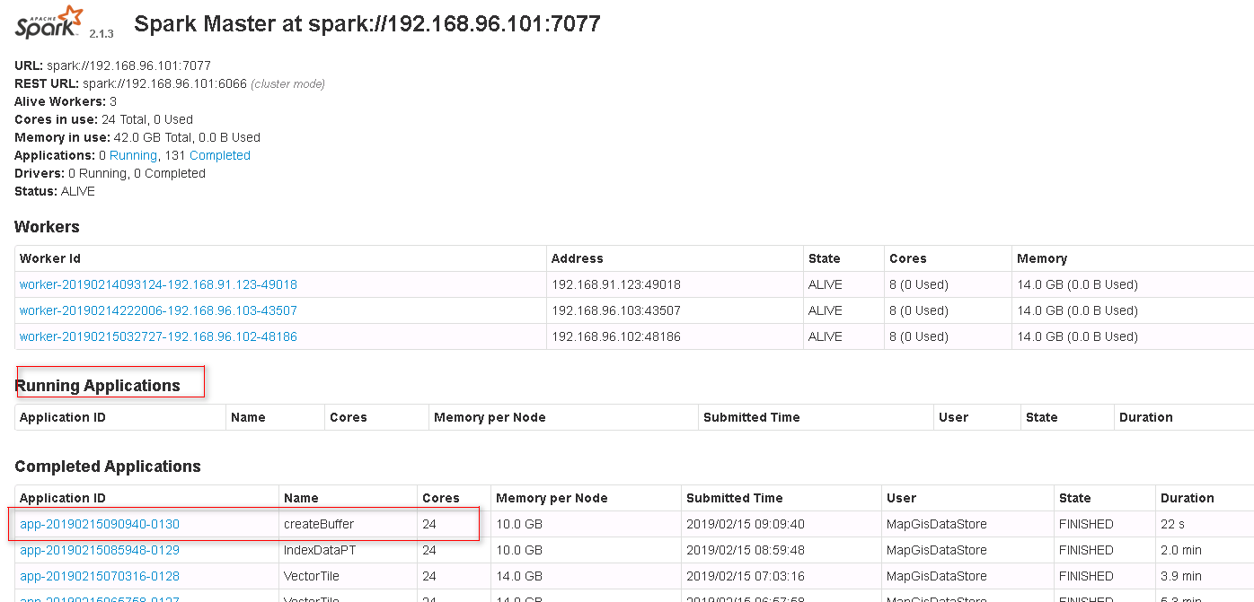Viewport: 1254px width, 602px height.
Task: Click Workers table Memory header
Action: click(1042, 258)
